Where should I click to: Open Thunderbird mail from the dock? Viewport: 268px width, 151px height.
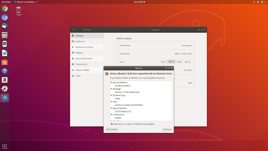click(5, 26)
